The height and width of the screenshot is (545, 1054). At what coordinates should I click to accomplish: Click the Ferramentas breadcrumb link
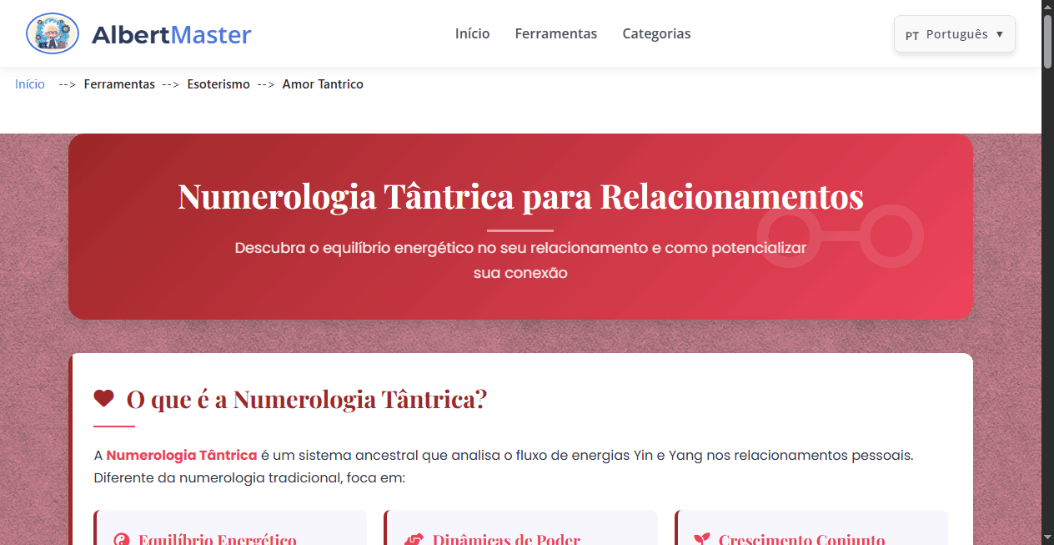tap(119, 83)
